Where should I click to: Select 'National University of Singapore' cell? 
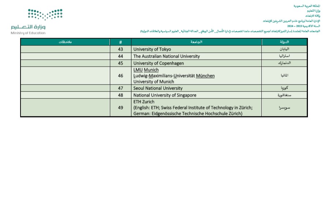click(196, 95)
